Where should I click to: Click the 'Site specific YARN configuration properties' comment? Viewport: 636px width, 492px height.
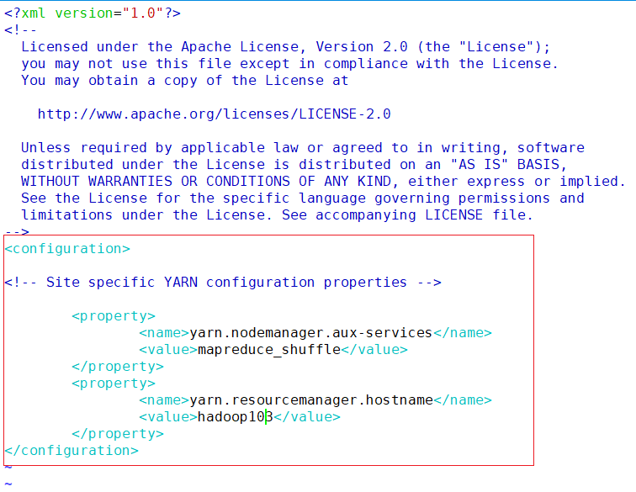click(x=223, y=283)
